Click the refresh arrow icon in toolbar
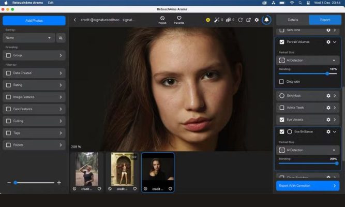This screenshot has height=207, width=345. [240, 20]
